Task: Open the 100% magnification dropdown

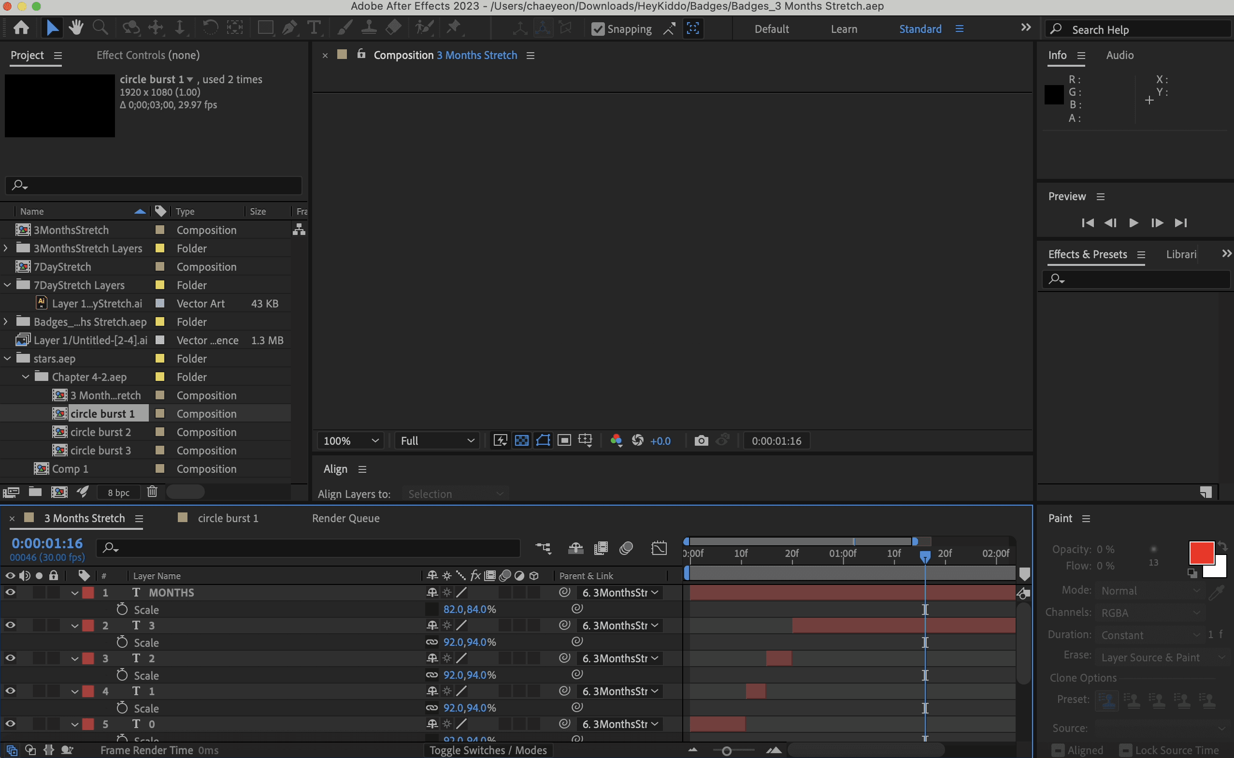Action: (x=350, y=441)
